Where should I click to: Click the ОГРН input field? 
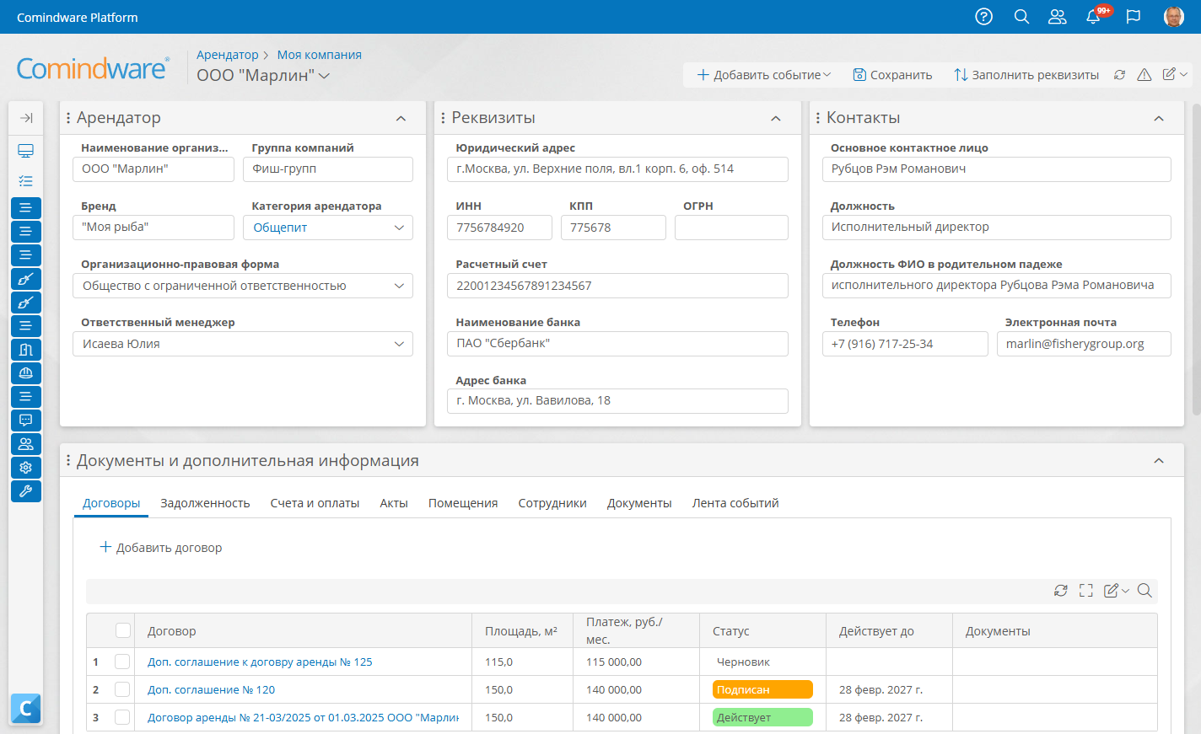pyautogui.click(x=731, y=228)
